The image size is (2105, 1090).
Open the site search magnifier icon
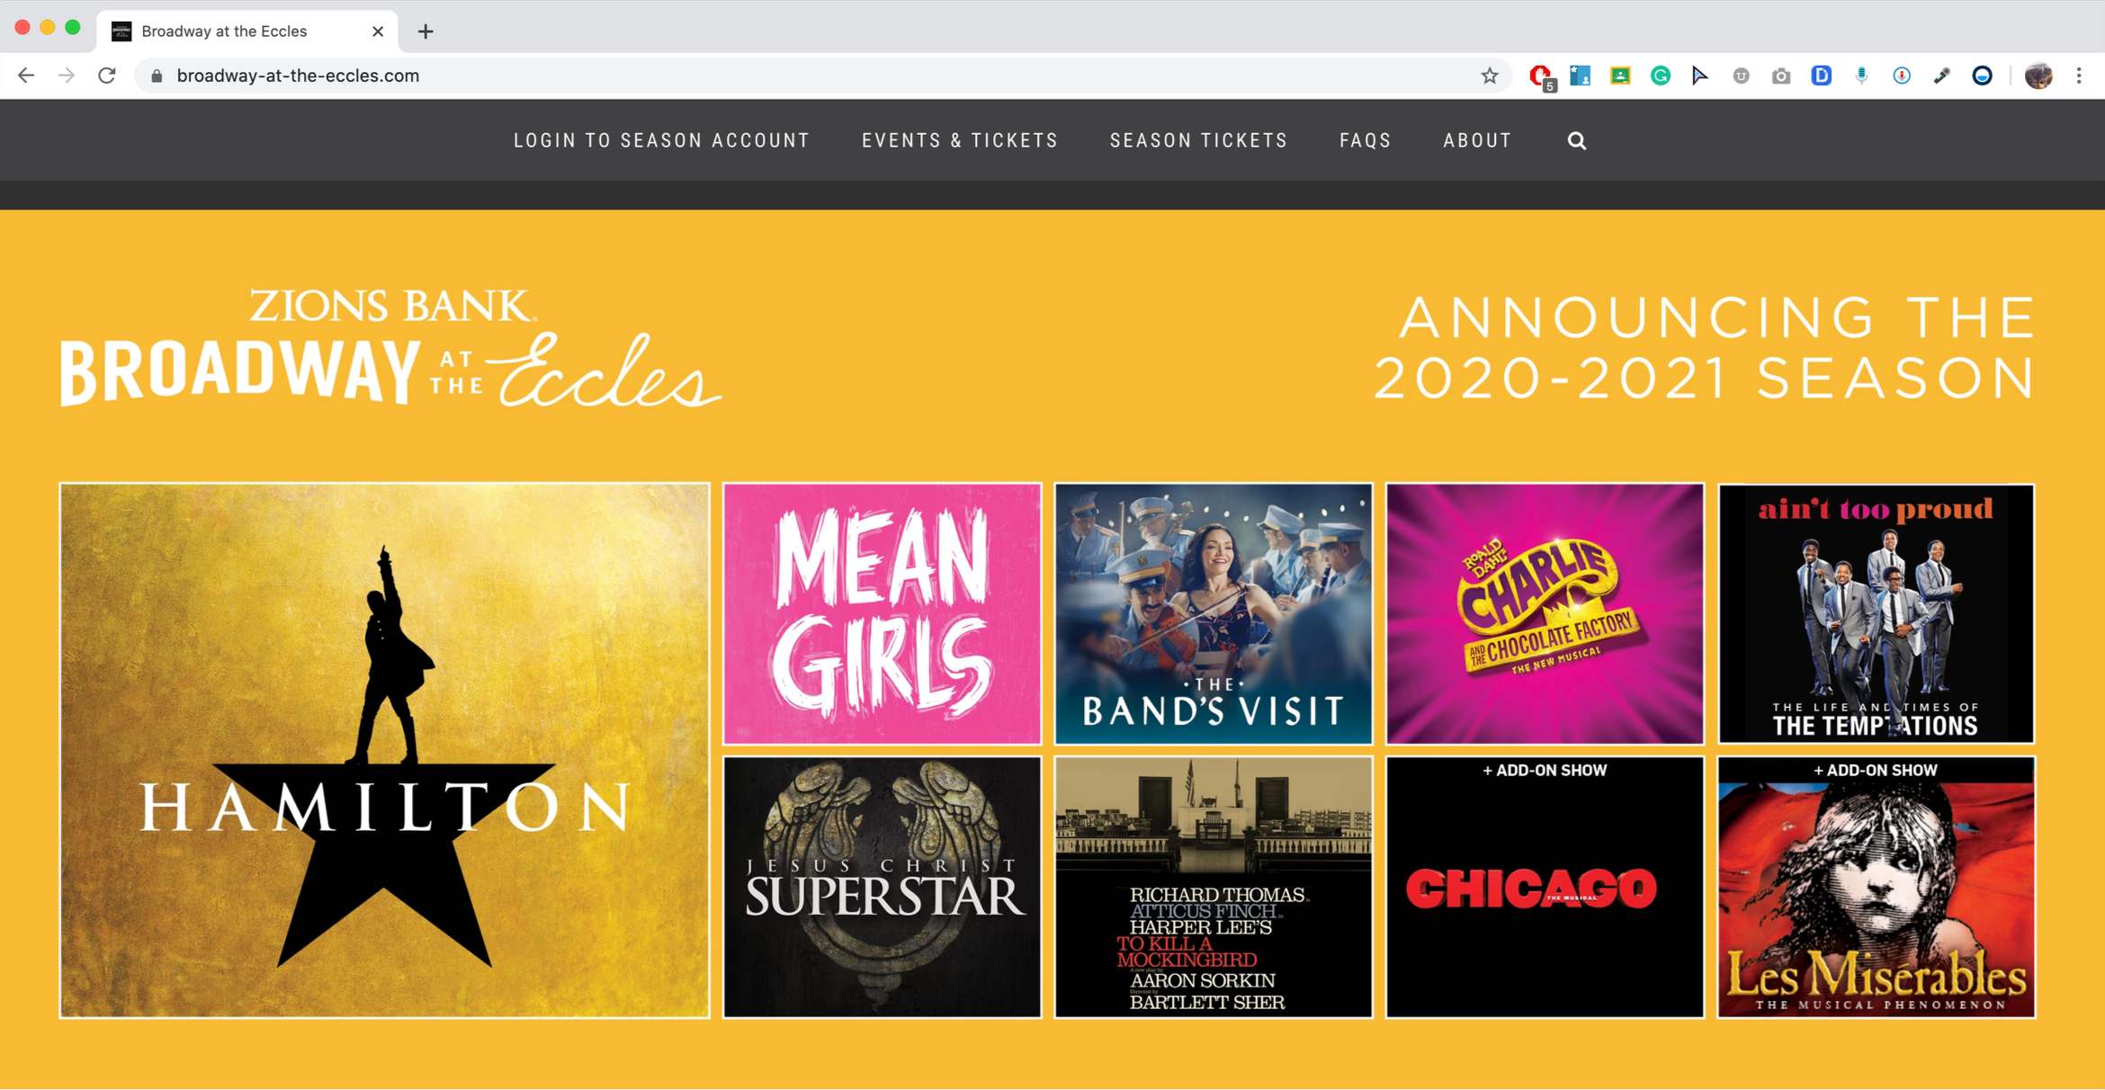(x=1577, y=140)
